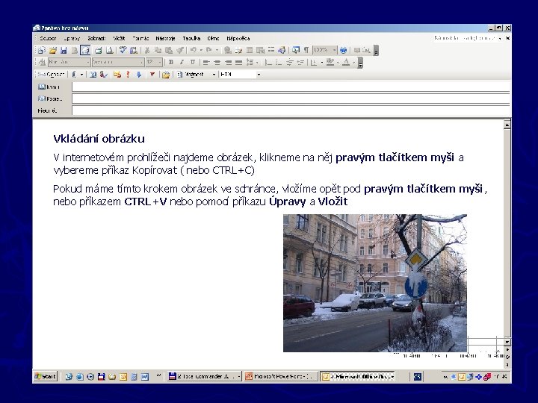The width and height of the screenshot is (538, 403).
Task: Click into the Předmět subject field
Action: point(291,110)
